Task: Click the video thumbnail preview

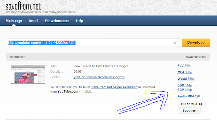Action: point(28,74)
